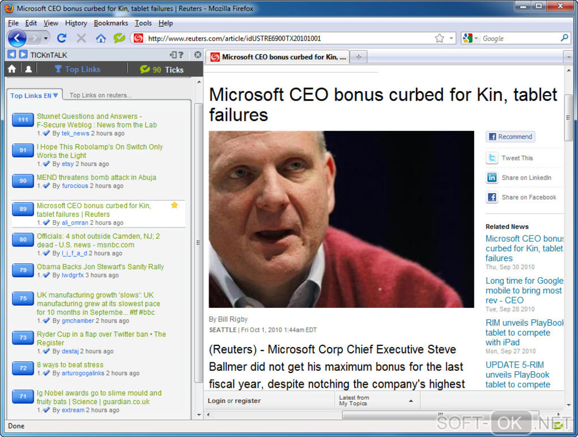Open Stuxnet Questions and Answers link

pyautogui.click(x=96, y=121)
